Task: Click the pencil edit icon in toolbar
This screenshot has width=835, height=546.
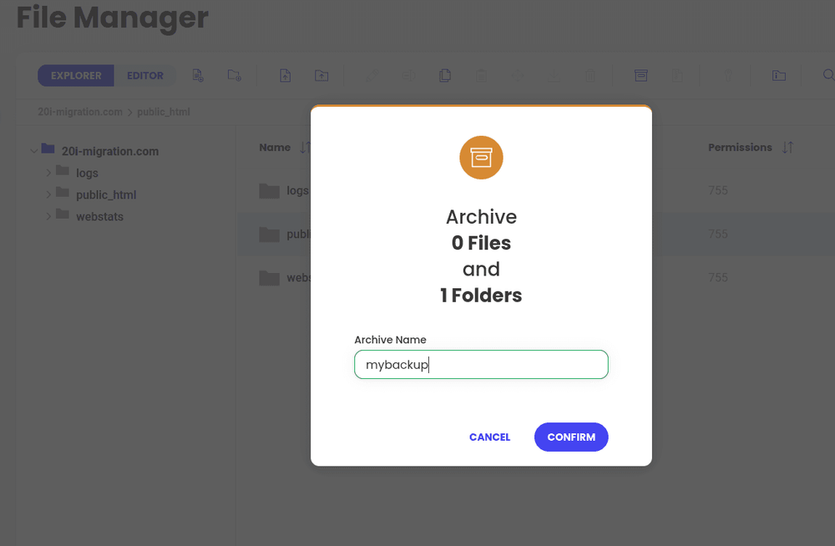Action: pyautogui.click(x=372, y=76)
